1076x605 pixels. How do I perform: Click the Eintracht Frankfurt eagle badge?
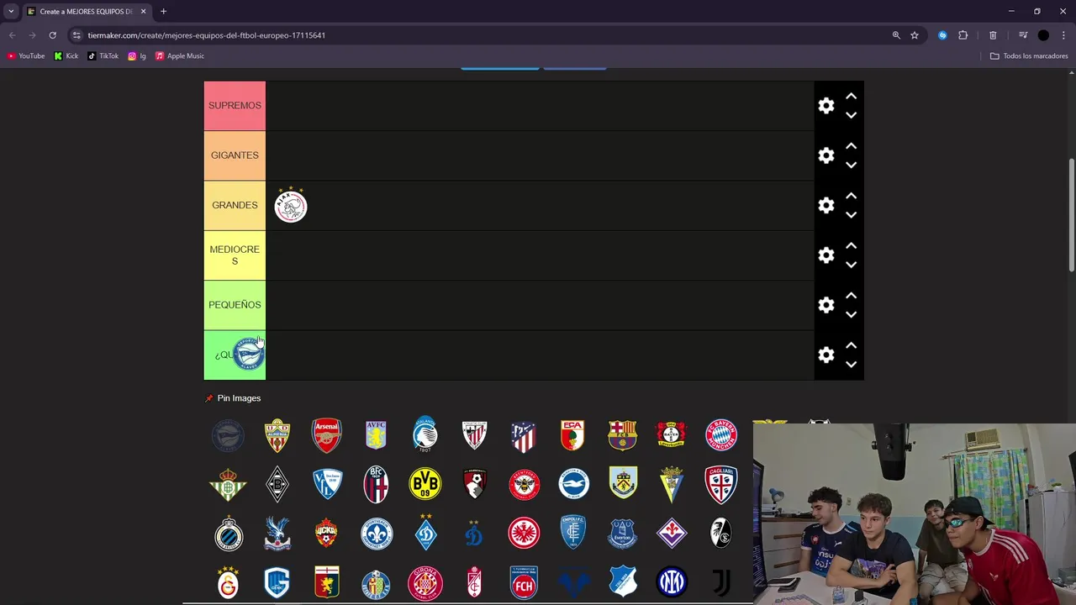click(x=524, y=534)
